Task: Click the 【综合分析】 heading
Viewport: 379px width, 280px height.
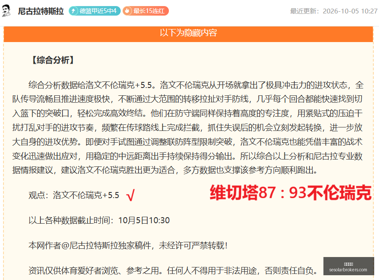Action: pyautogui.click(x=53, y=60)
